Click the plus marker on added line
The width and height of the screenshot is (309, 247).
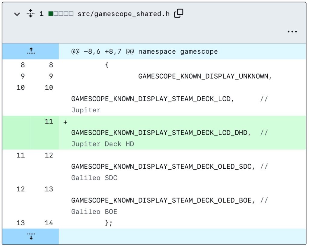[x=65, y=122]
